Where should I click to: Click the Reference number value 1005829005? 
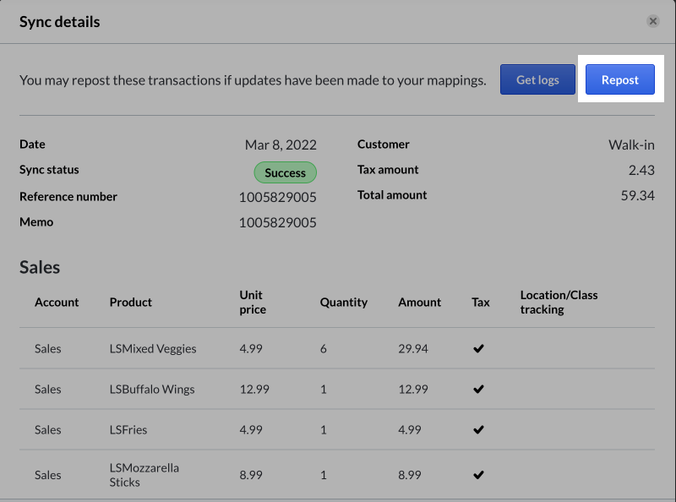pos(277,197)
